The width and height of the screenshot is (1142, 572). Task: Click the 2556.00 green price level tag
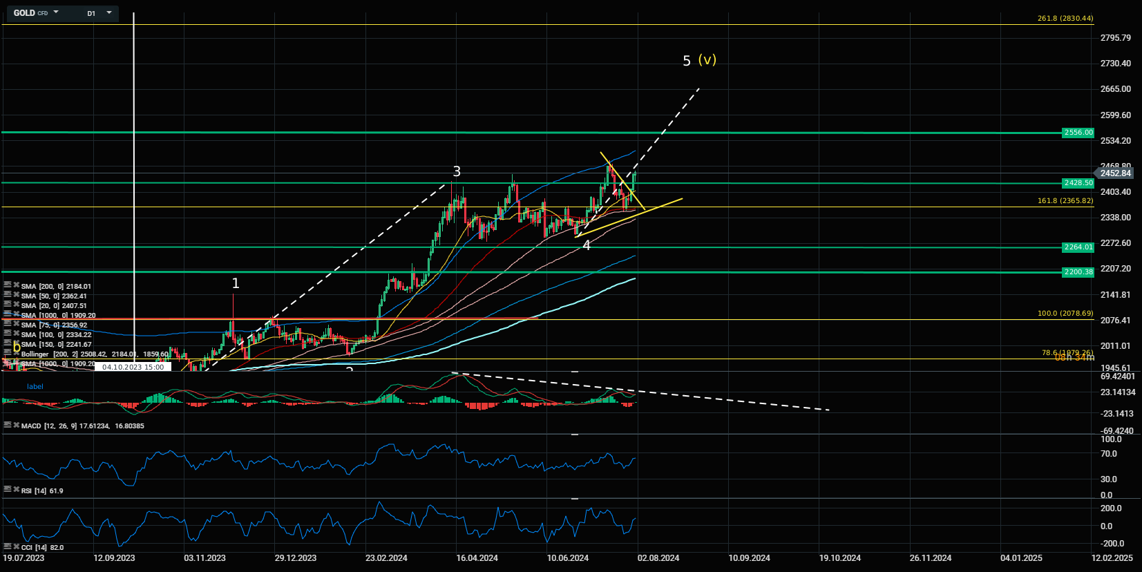(1078, 133)
